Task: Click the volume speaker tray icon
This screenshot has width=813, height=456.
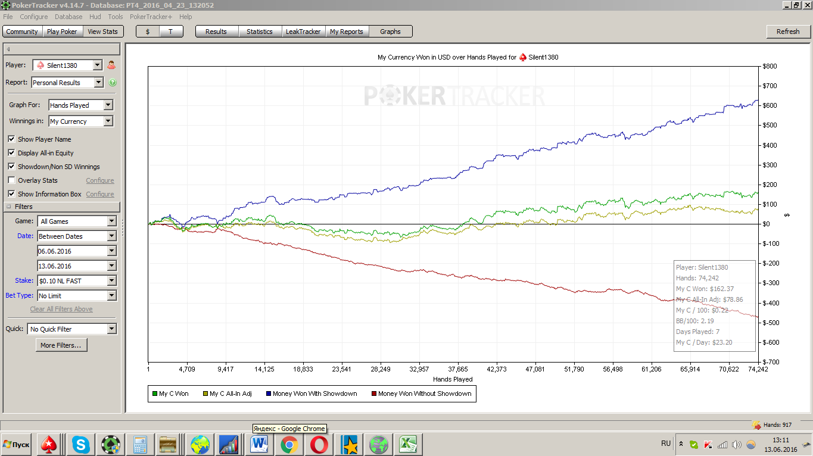Action: coord(737,444)
